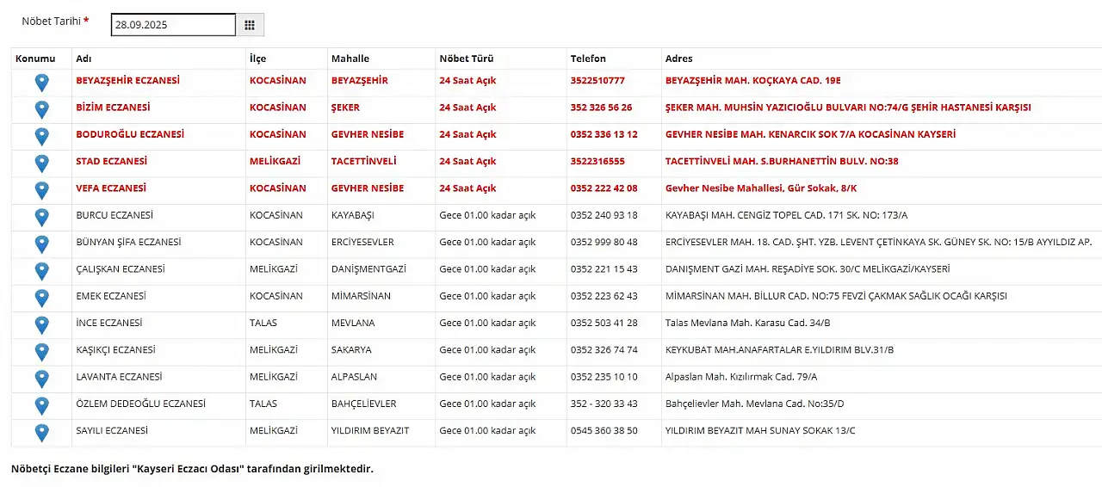Click the pin icon for Çalışkan Eczanesi
Image resolution: width=1102 pixels, height=487 pixels.
tap(41, 270)
